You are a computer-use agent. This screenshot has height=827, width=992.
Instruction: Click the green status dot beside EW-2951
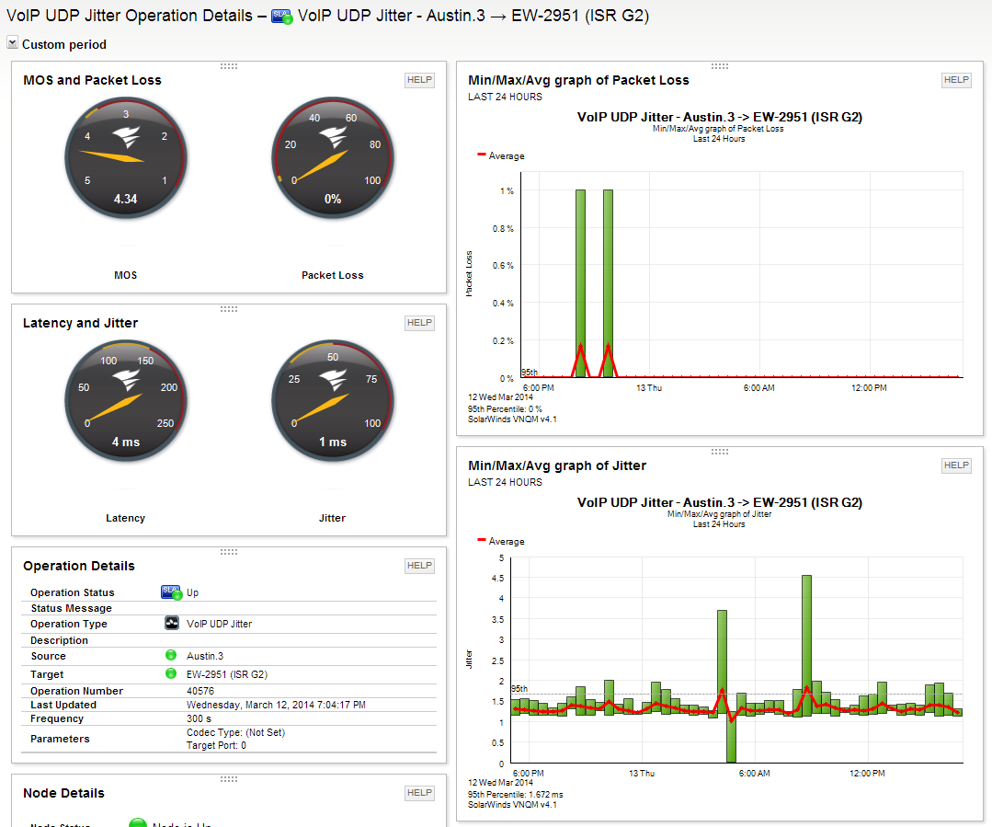[171, 673]
